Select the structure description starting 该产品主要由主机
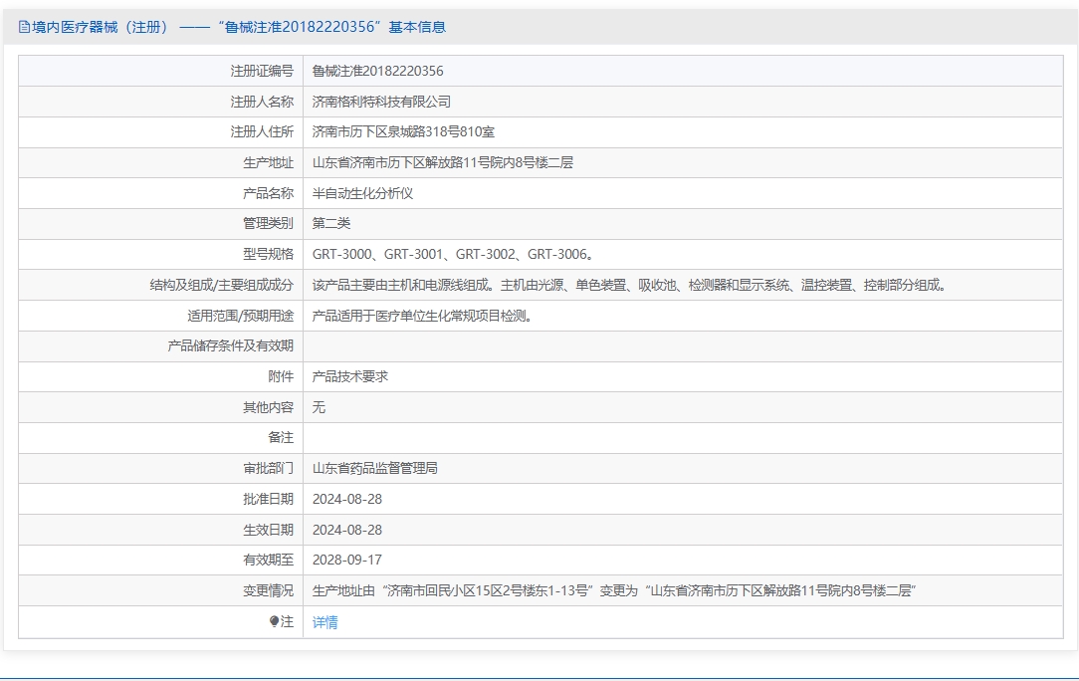This screenshot has height=681, width=1079. pyautogui.click(x=631, y=285)
